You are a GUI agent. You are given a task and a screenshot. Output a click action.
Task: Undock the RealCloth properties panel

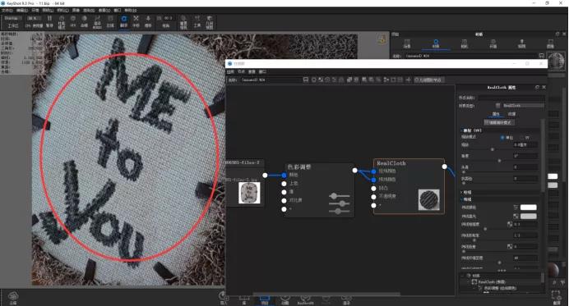(x=537, y=87)
